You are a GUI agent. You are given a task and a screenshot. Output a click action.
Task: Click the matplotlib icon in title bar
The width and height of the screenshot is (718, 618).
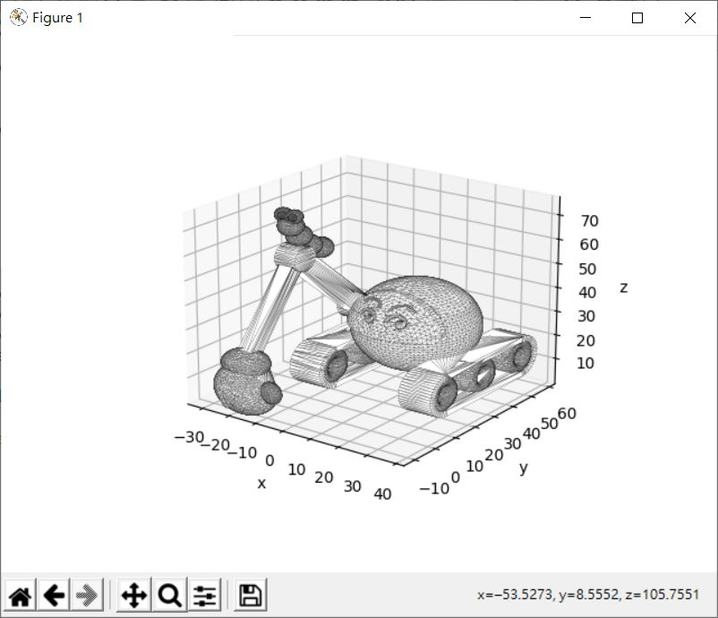18,17
